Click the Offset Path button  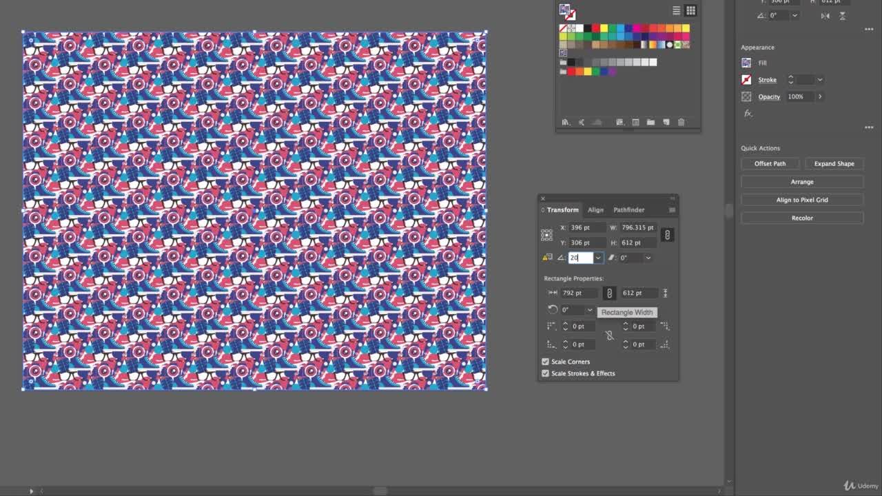point(770,163)
